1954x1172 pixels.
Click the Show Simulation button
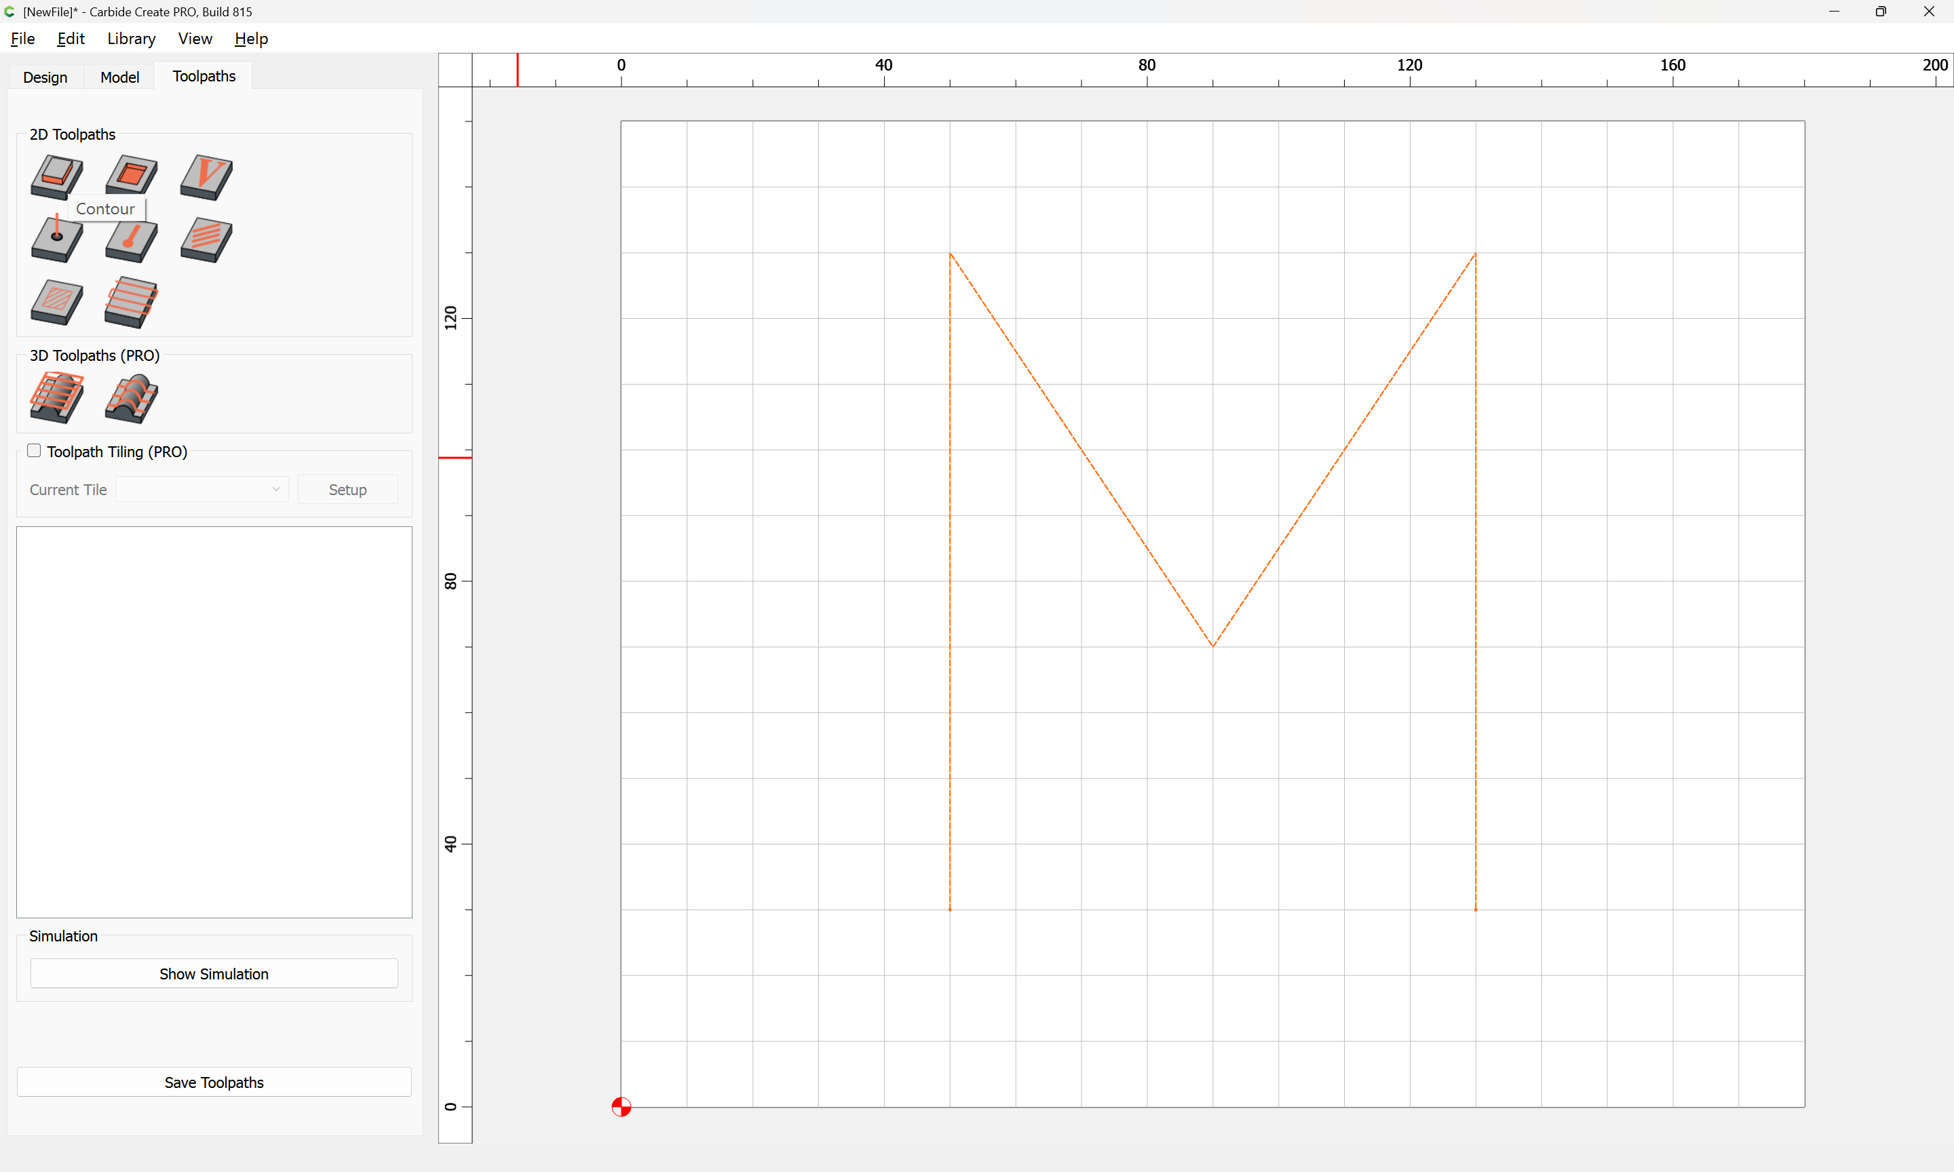pyautogui.click(x=214, y=974)
